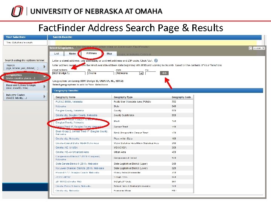Screen dimensions: 271x203
Task: Click the County Subdivision type cell
Action: point(124,115)
